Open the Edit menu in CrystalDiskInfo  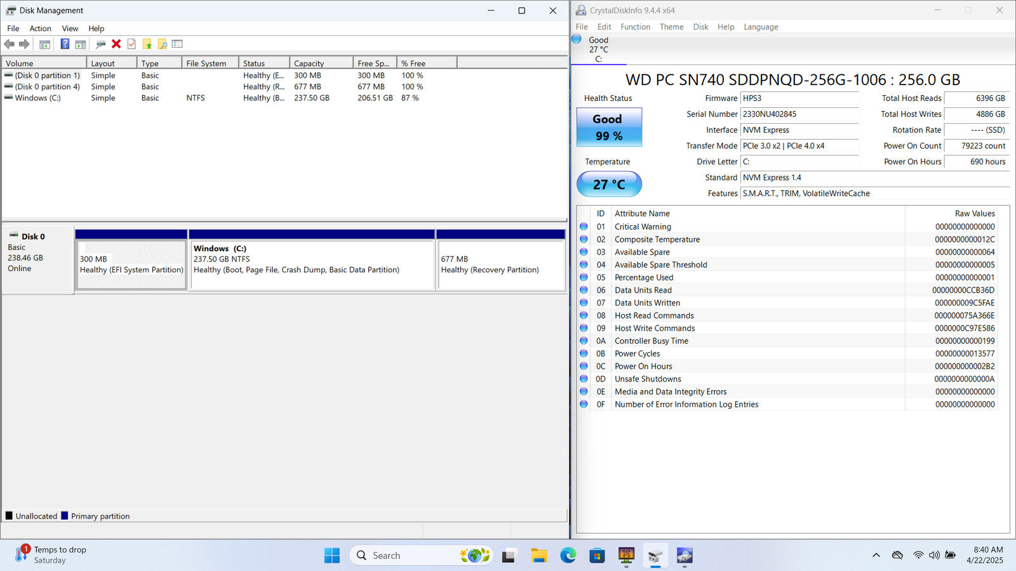tap(604, 27)
